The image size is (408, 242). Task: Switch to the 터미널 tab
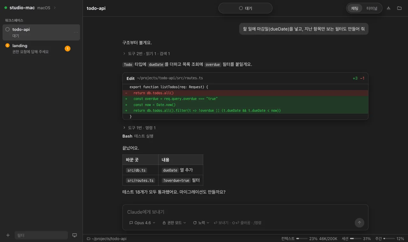pos(372,8)
